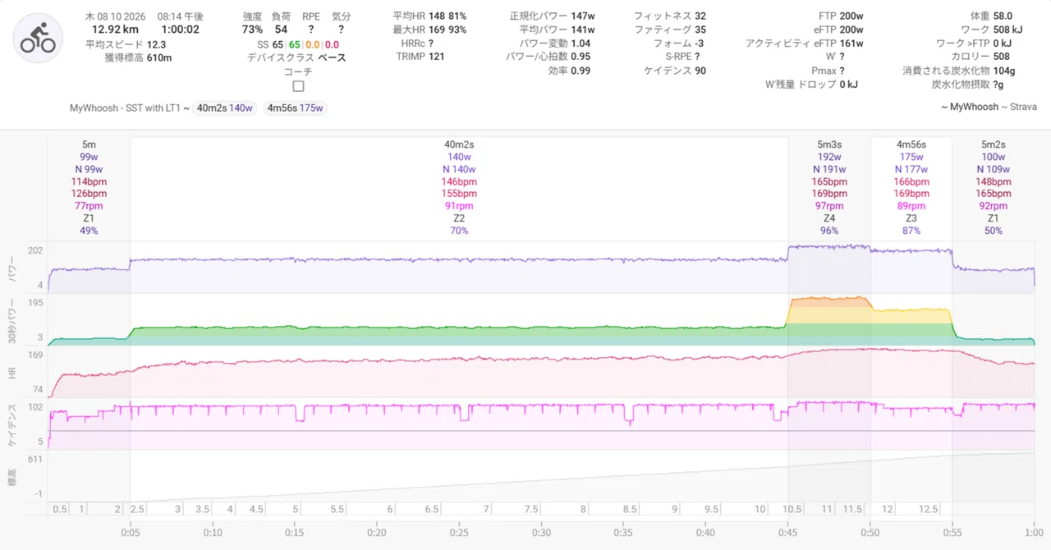Click the 0:30 time axis marker
1051x550 pixels.
pos(541,531)
